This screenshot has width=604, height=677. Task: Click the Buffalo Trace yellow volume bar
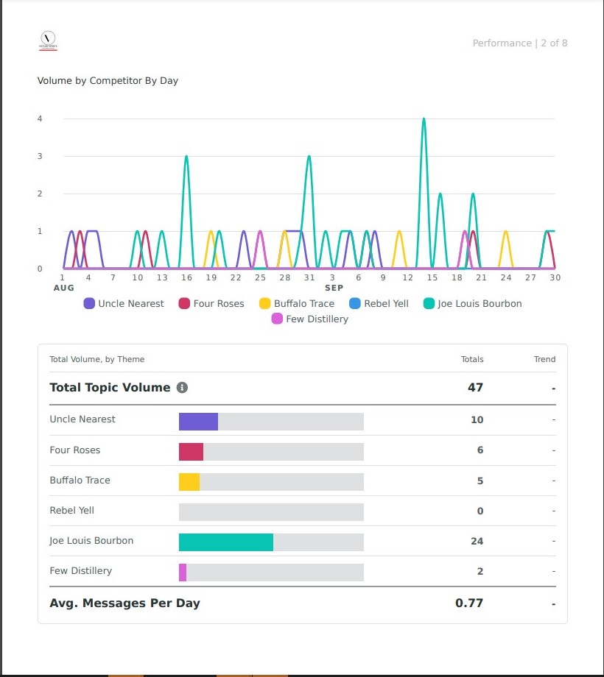tap(189, 482)
